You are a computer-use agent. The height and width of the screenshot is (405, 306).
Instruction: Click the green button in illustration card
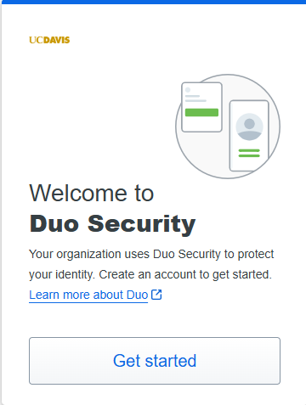pos(201,112)
